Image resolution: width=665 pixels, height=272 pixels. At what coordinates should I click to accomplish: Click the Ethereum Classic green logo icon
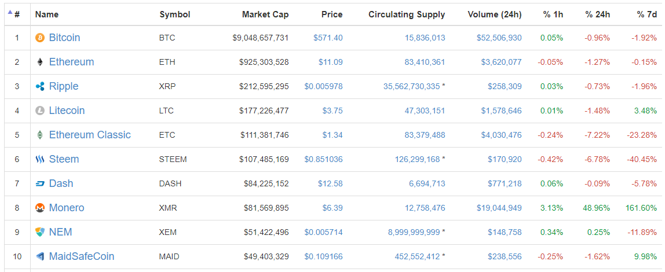(40, 135)
